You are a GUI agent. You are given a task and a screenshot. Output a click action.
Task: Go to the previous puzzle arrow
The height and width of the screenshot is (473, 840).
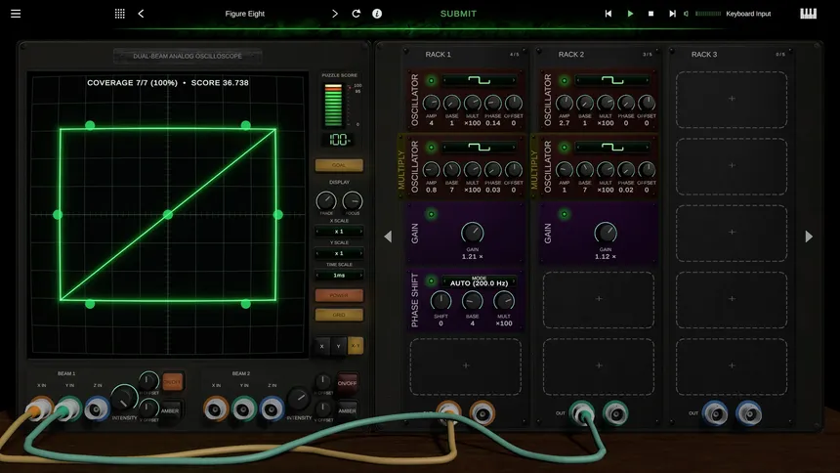[141, 14]
